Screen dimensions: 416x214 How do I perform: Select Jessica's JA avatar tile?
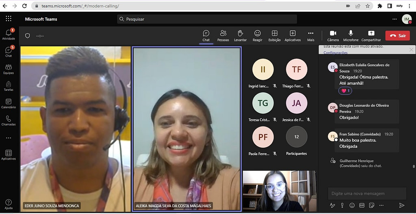point(297,103)
